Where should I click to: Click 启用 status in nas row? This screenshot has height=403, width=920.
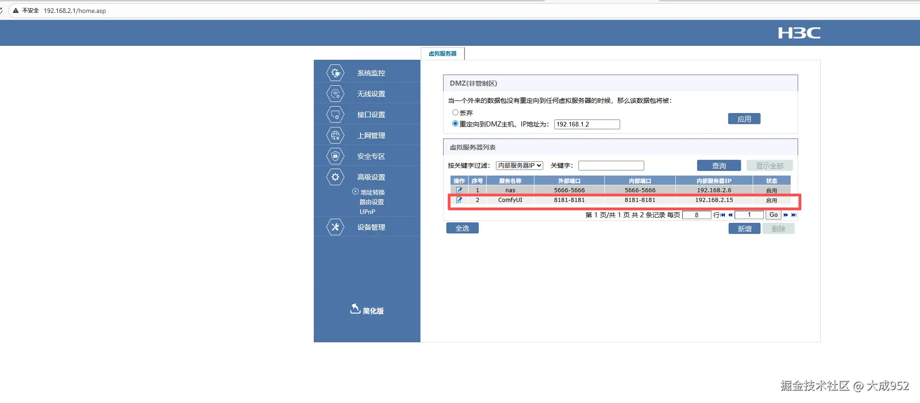pos(771,190)
